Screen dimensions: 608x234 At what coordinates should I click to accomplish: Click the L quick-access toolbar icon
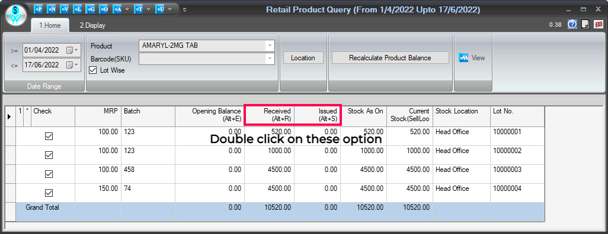click(x=78, y=9)
